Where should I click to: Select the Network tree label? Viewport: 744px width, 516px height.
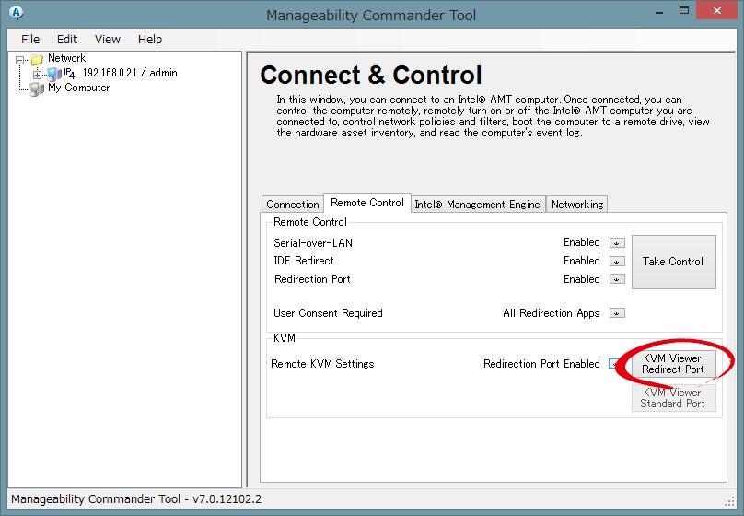[x=67, y=58]
